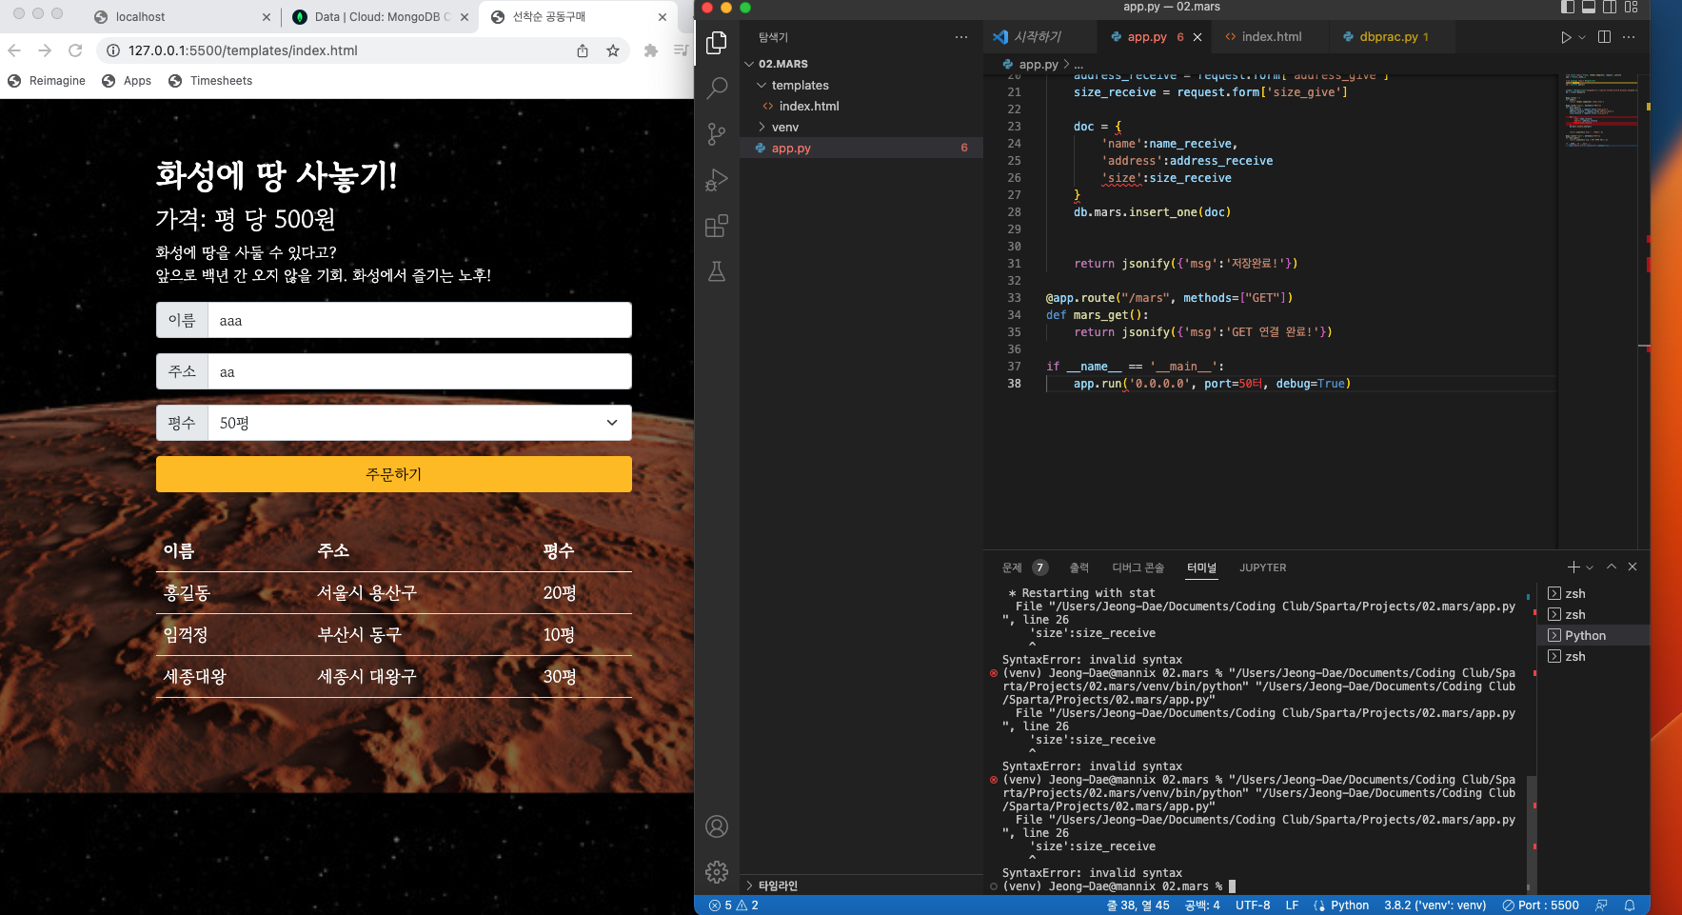Click Port 5500 Live Server status

coord(1540,905)
